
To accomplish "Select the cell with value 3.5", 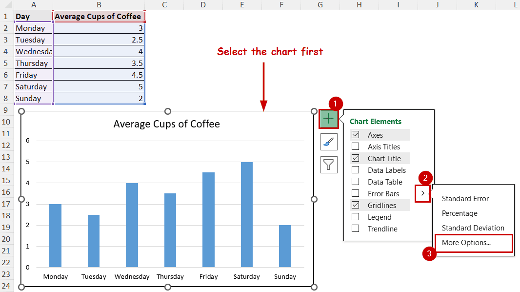I will coord(99,63).
